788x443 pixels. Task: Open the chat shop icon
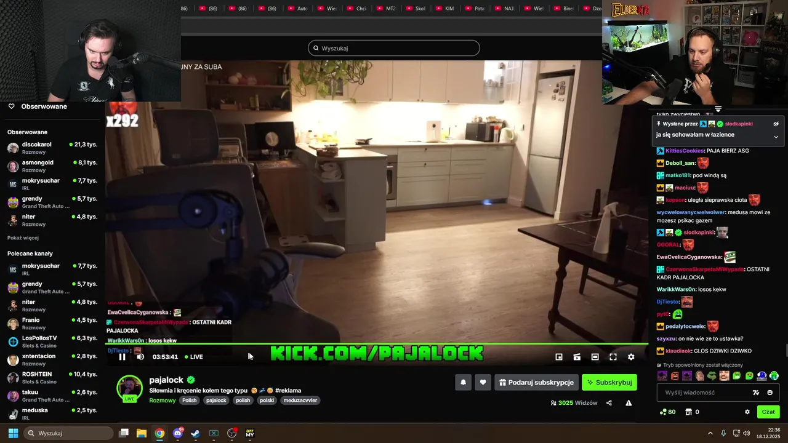coord(689,412)
